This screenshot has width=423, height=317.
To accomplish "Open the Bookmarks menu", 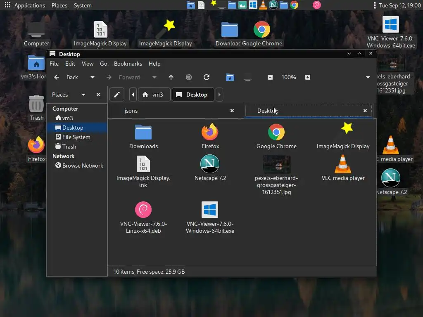I will [x=128, y=64].
